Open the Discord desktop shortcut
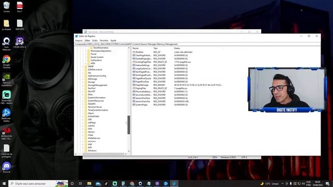 coord(6,167)
